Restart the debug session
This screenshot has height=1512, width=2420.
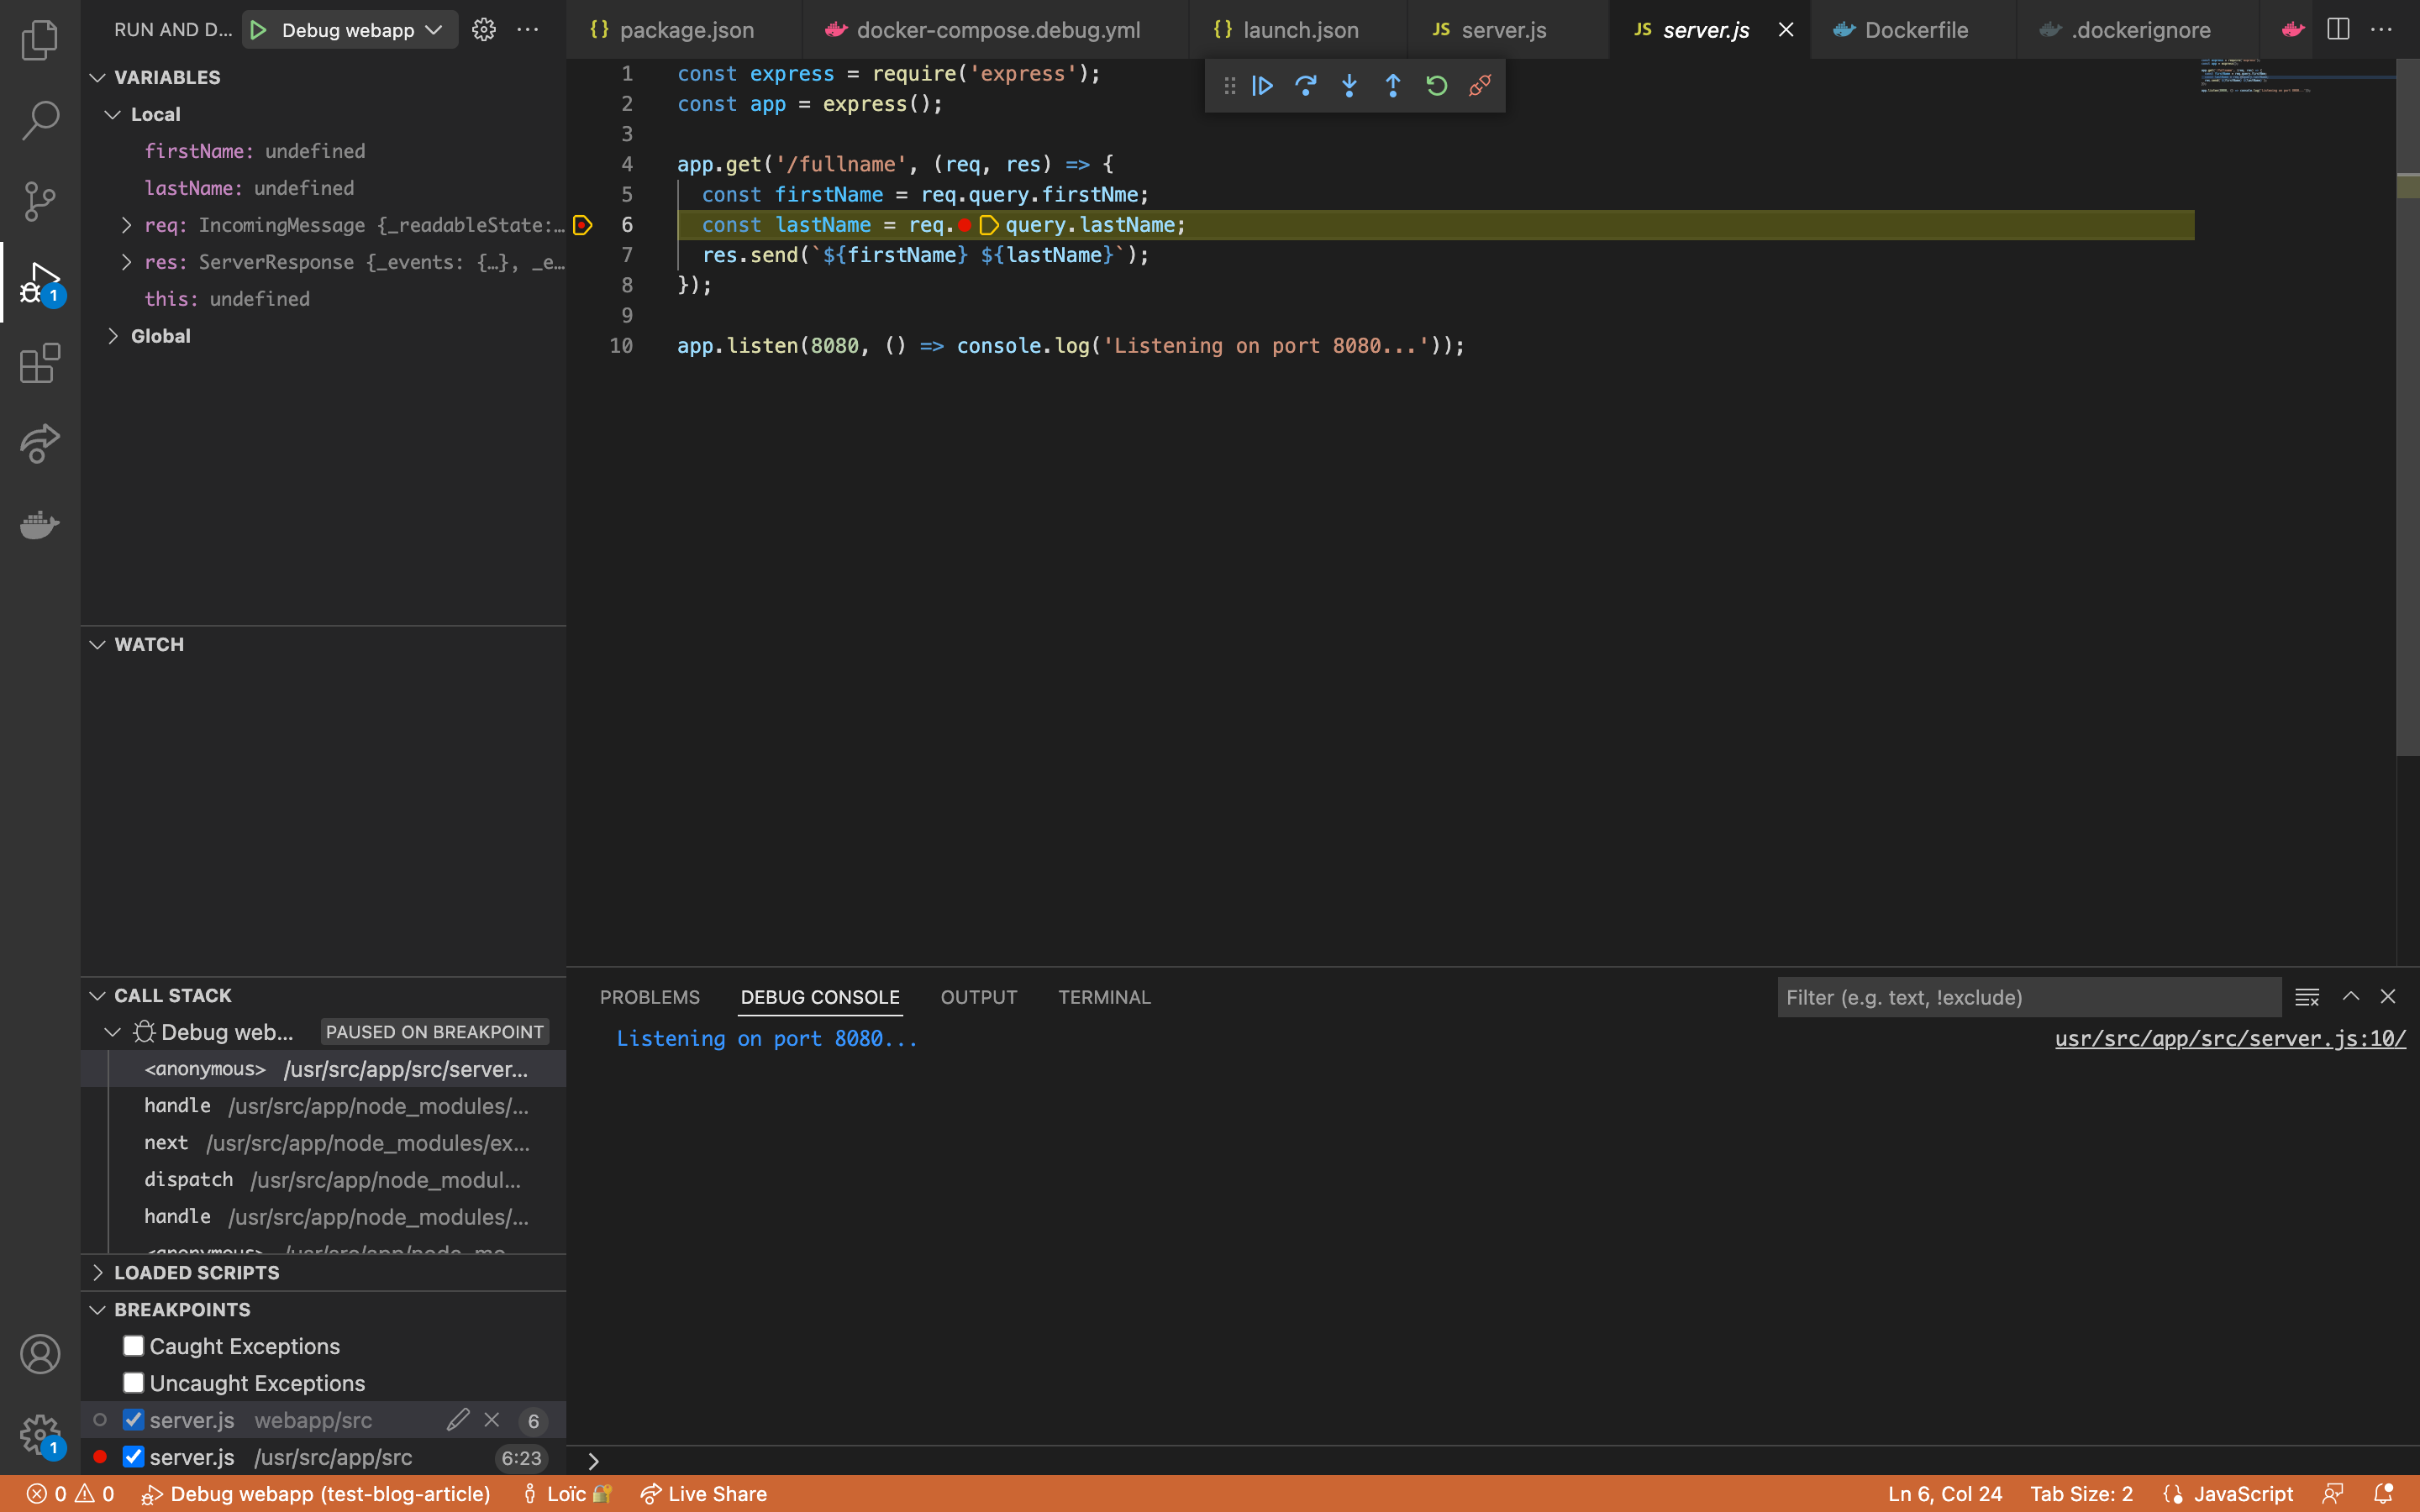coord(1435,86)
